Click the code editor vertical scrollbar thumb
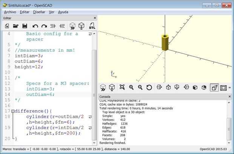 [x=94, y=95]
